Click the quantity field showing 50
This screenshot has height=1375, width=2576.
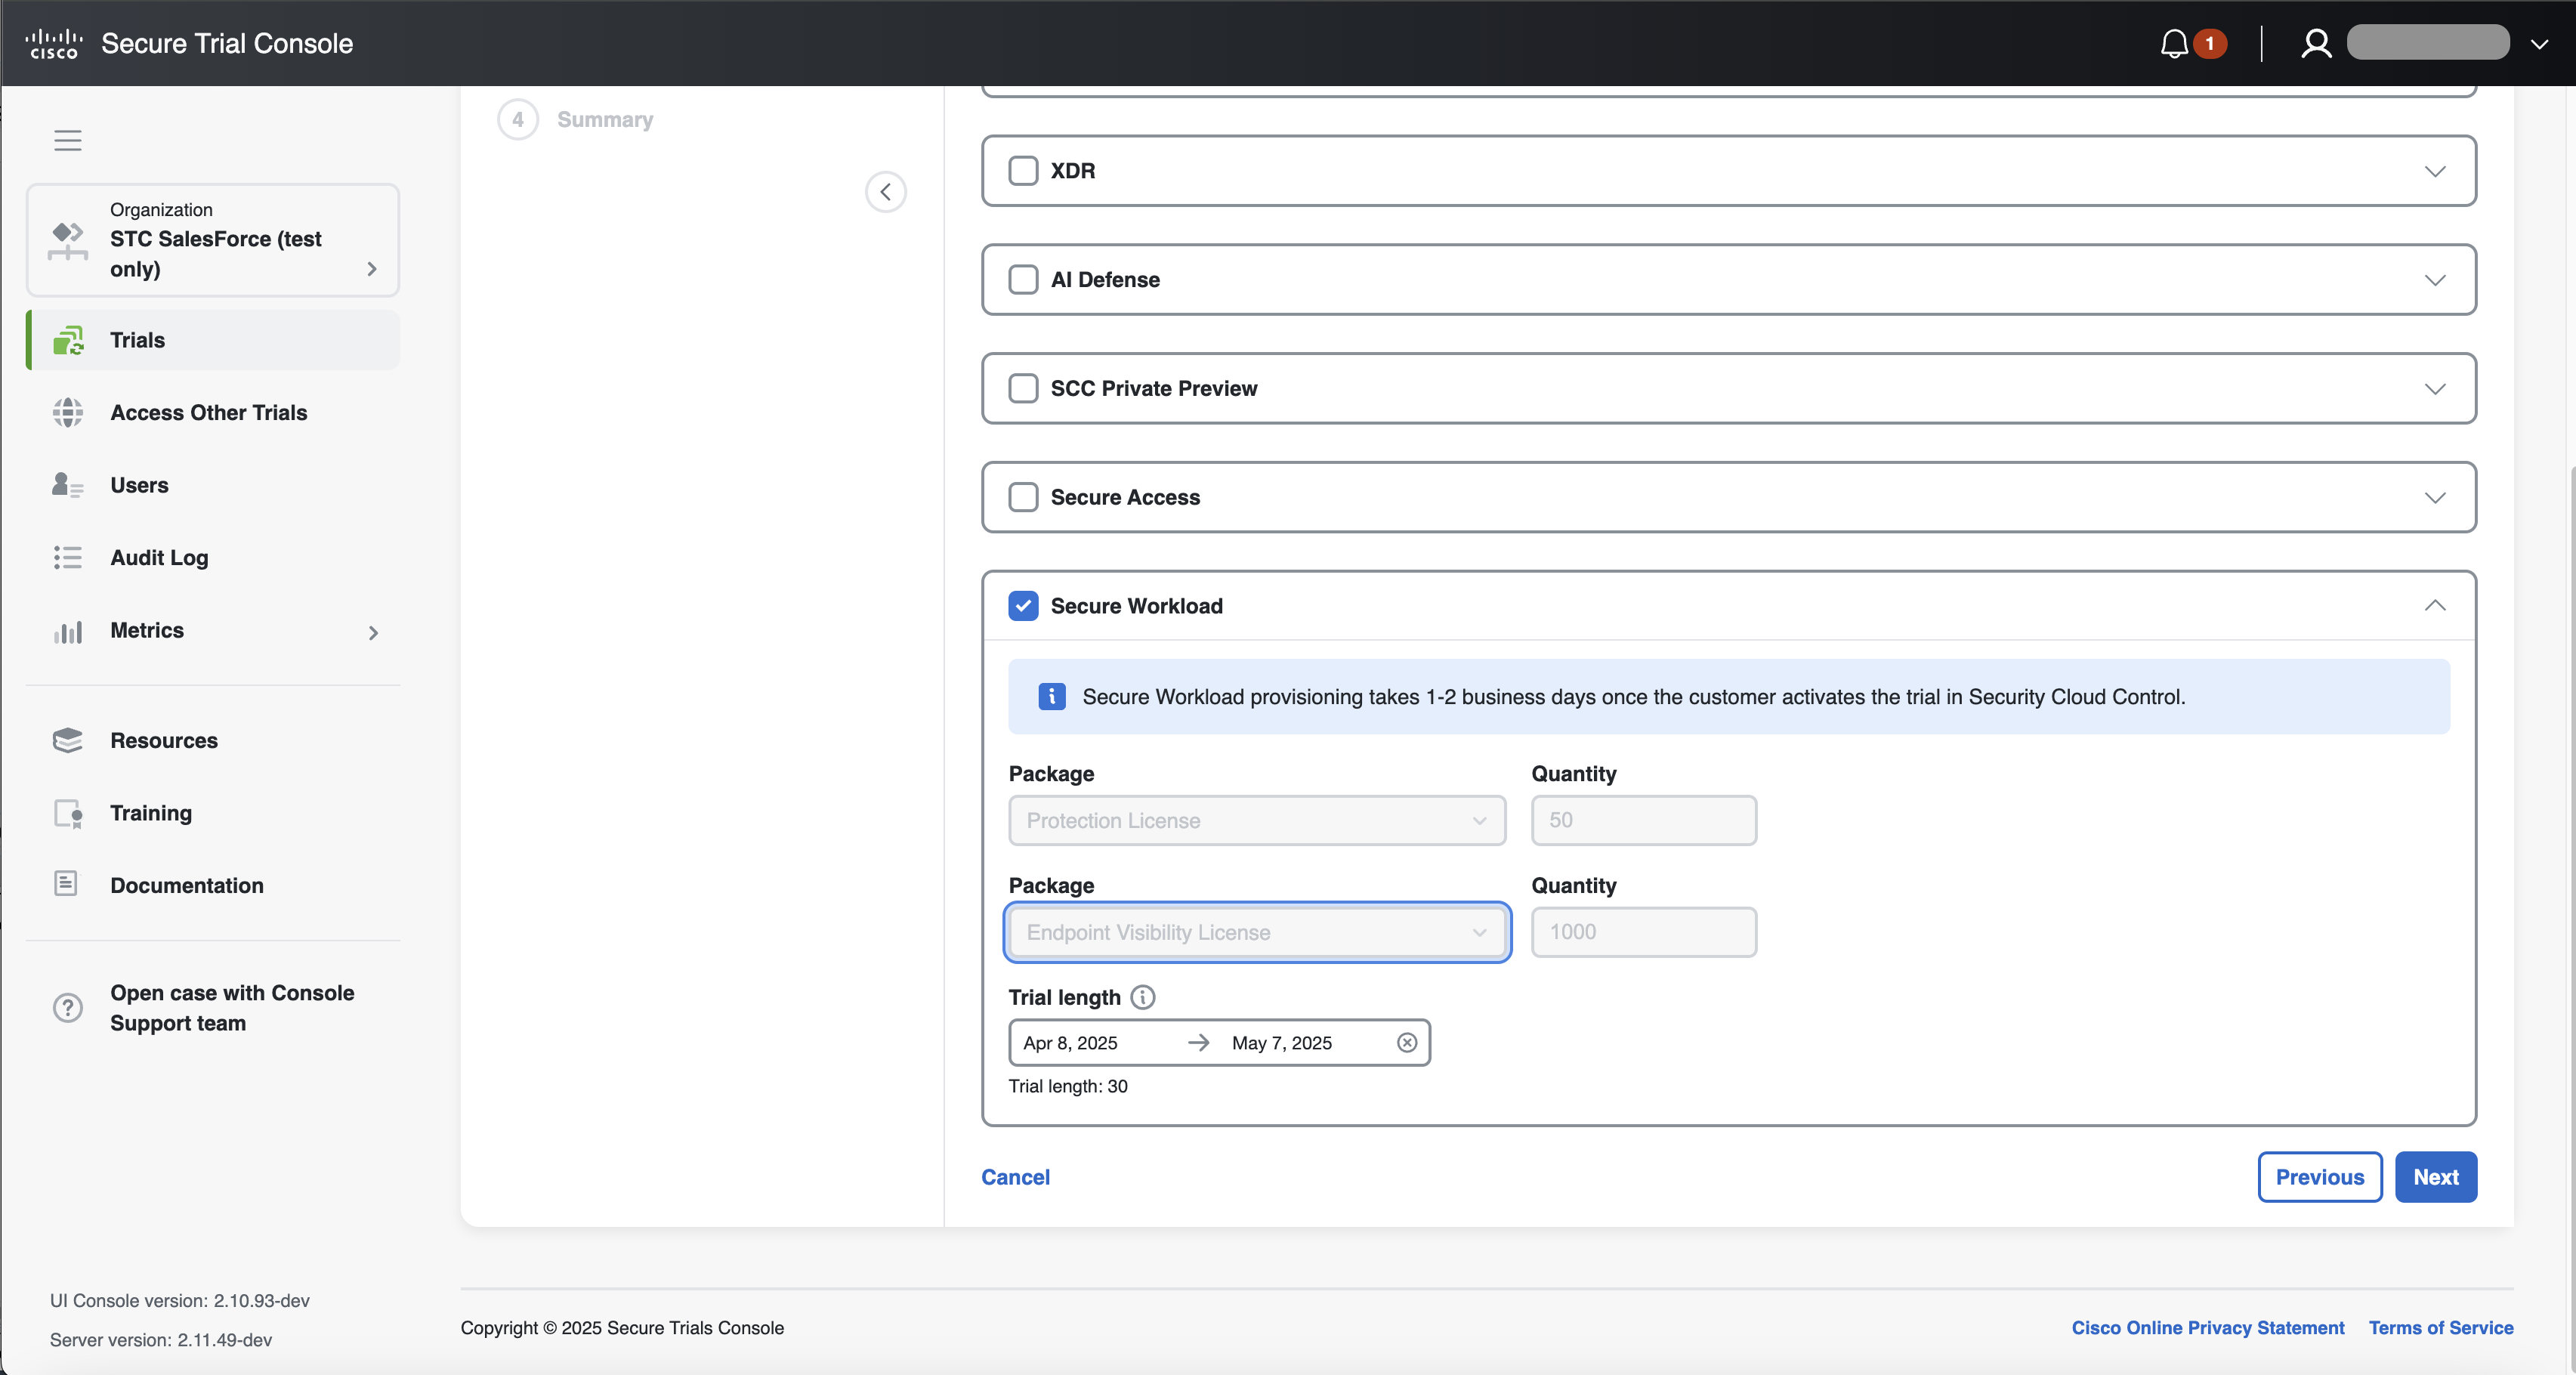tap(1644, 820)
